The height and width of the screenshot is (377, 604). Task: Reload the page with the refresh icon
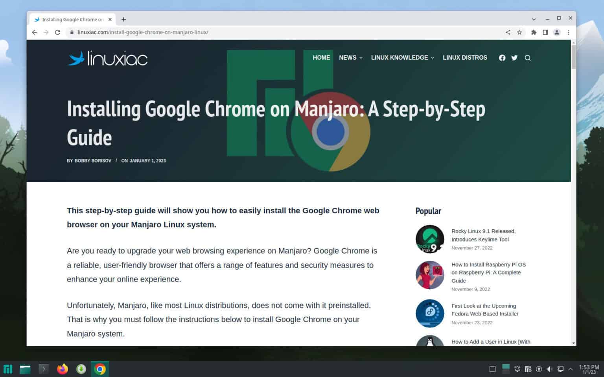(58, 32)
